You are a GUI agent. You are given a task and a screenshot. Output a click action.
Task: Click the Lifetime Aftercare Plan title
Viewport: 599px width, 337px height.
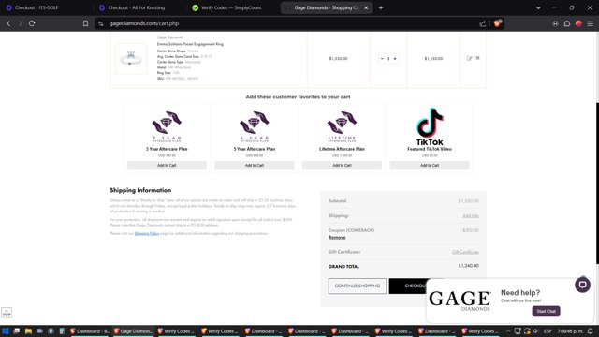coord(342,149)
